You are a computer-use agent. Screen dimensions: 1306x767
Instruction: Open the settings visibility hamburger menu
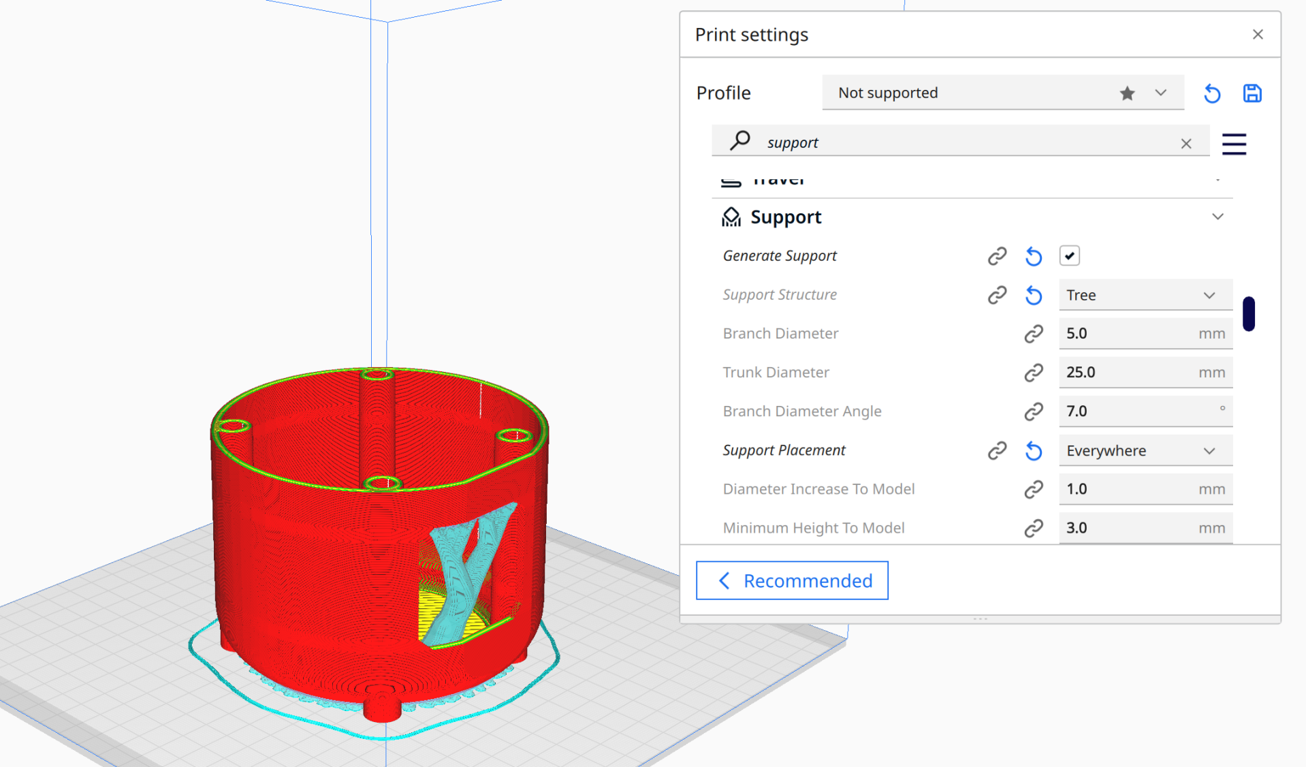pos(1233,144)
